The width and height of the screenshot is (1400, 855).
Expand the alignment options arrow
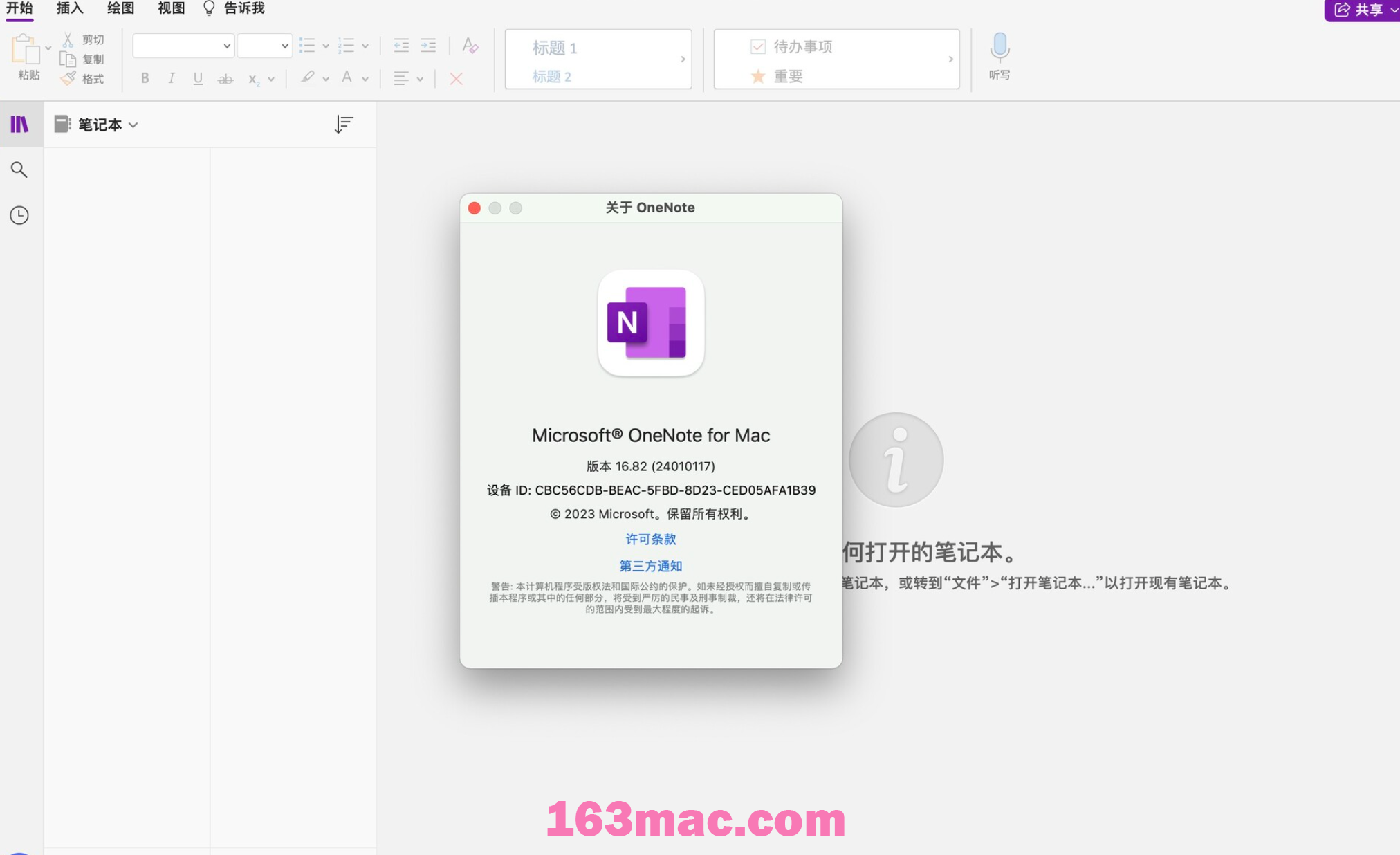(x=420, y=79)
